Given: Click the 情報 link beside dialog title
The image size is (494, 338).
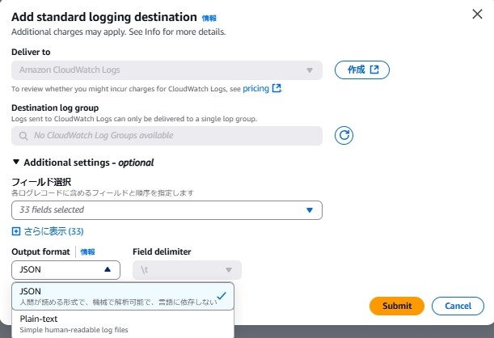Looking at the screenshot, I should click(209, 18).
